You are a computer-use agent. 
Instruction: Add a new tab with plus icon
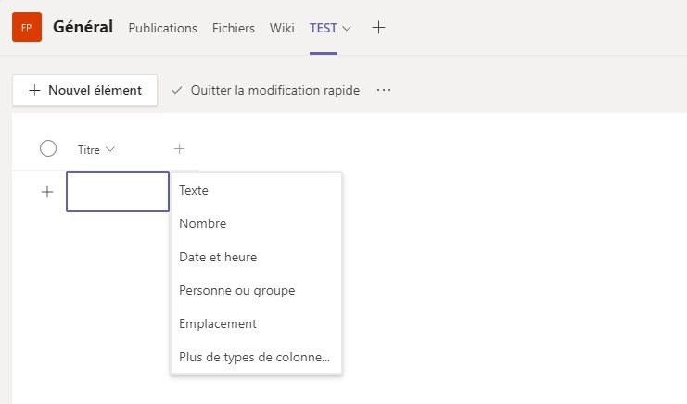tap(378, 28)
